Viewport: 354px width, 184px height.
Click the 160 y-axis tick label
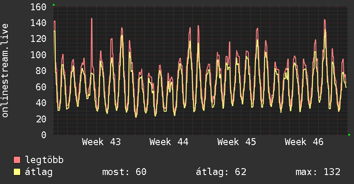(x=38, y=7)
